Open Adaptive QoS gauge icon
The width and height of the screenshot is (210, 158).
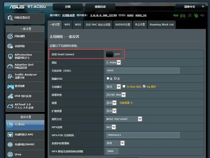pos(10,66)
